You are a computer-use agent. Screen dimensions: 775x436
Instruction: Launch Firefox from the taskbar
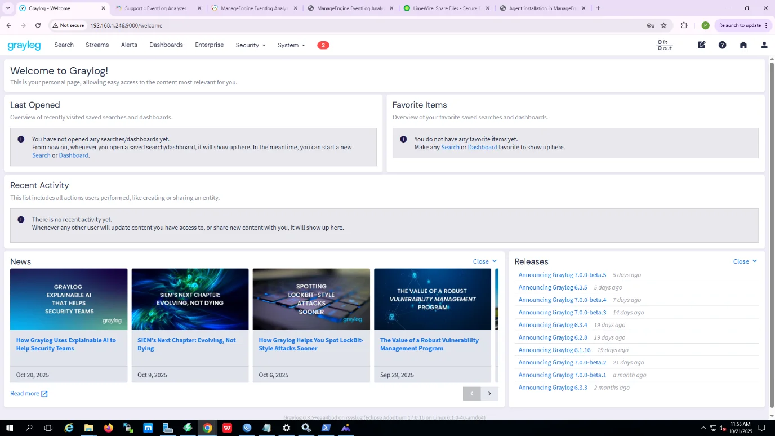coord(108,428)
